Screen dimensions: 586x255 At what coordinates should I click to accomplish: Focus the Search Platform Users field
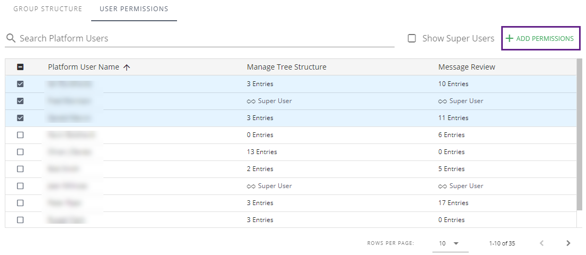point(199,38)
